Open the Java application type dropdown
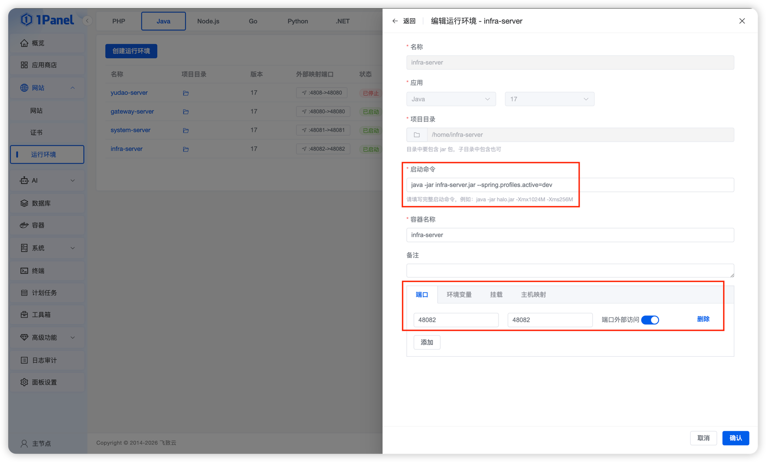The image size is (766, 462). [451, 99]
